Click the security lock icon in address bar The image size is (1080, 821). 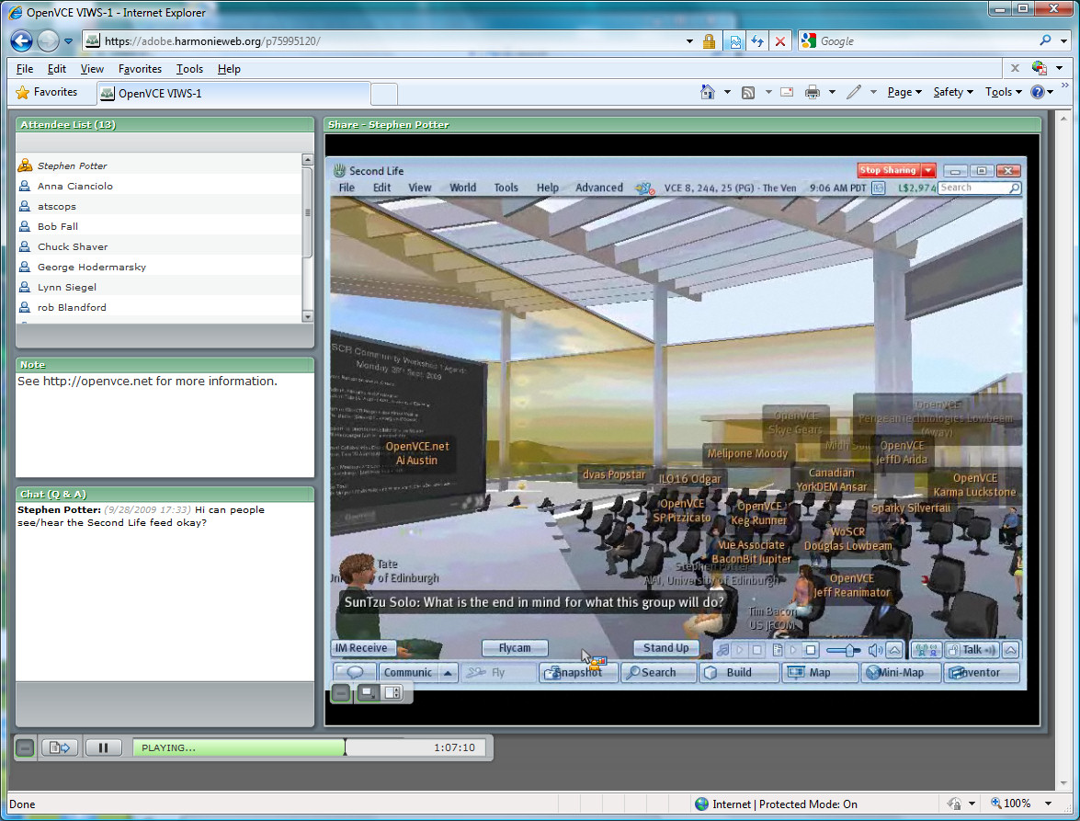(x=709, y=41)
